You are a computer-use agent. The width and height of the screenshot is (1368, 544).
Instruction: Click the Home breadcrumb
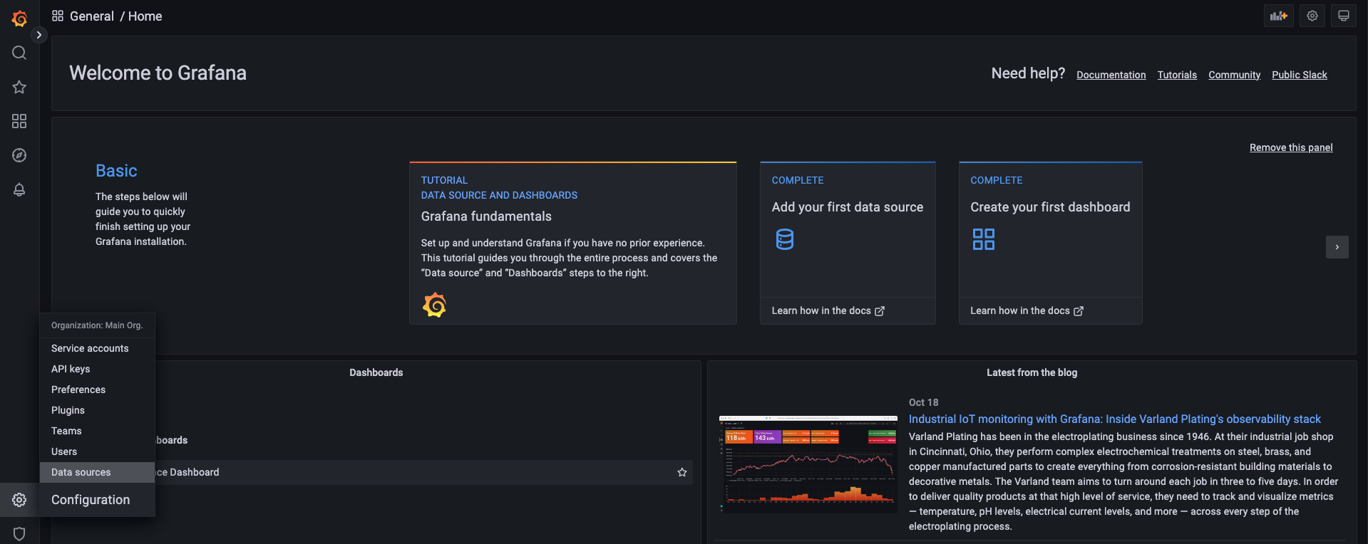pyautogui.click(x=145, y=16)
